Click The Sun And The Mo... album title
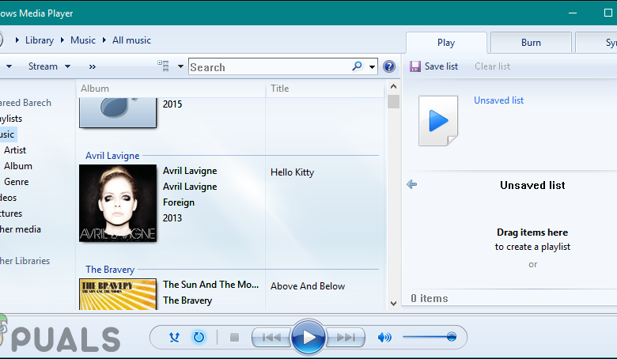The image size is (617, 359). pos(211,285)
